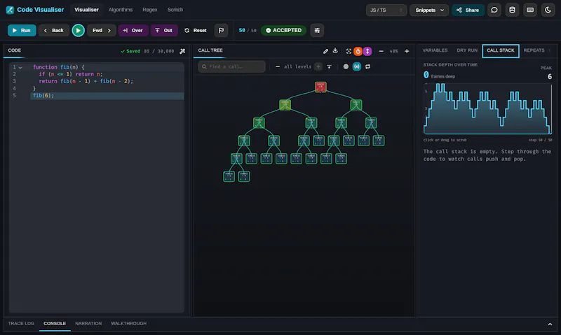Increase visible levels with the plus button
Viewport: 561px width, 335px height.
coord(318,66)
